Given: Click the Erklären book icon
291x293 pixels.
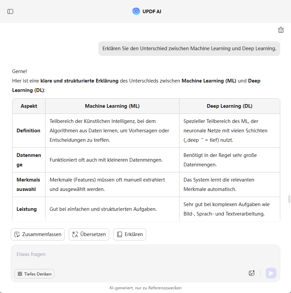Looking at the screenshot, I should (120, 234).
